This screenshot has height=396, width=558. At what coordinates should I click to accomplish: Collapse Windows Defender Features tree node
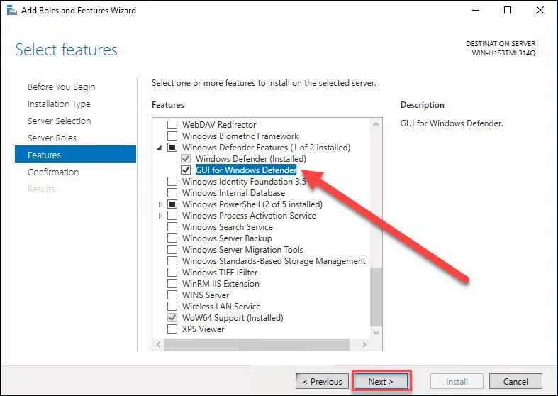[160, 148]
